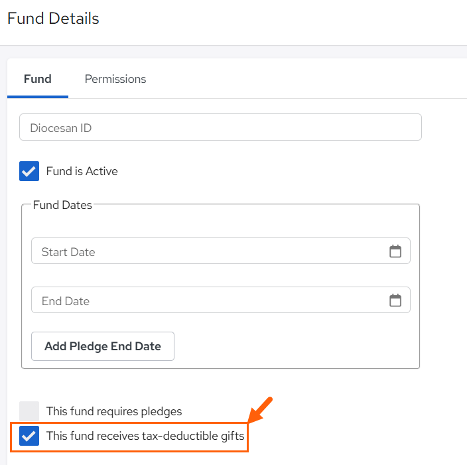Click the blue underline beneath Fund tab
This screenshot has height=465, width=467.
(x=38, y=97)
